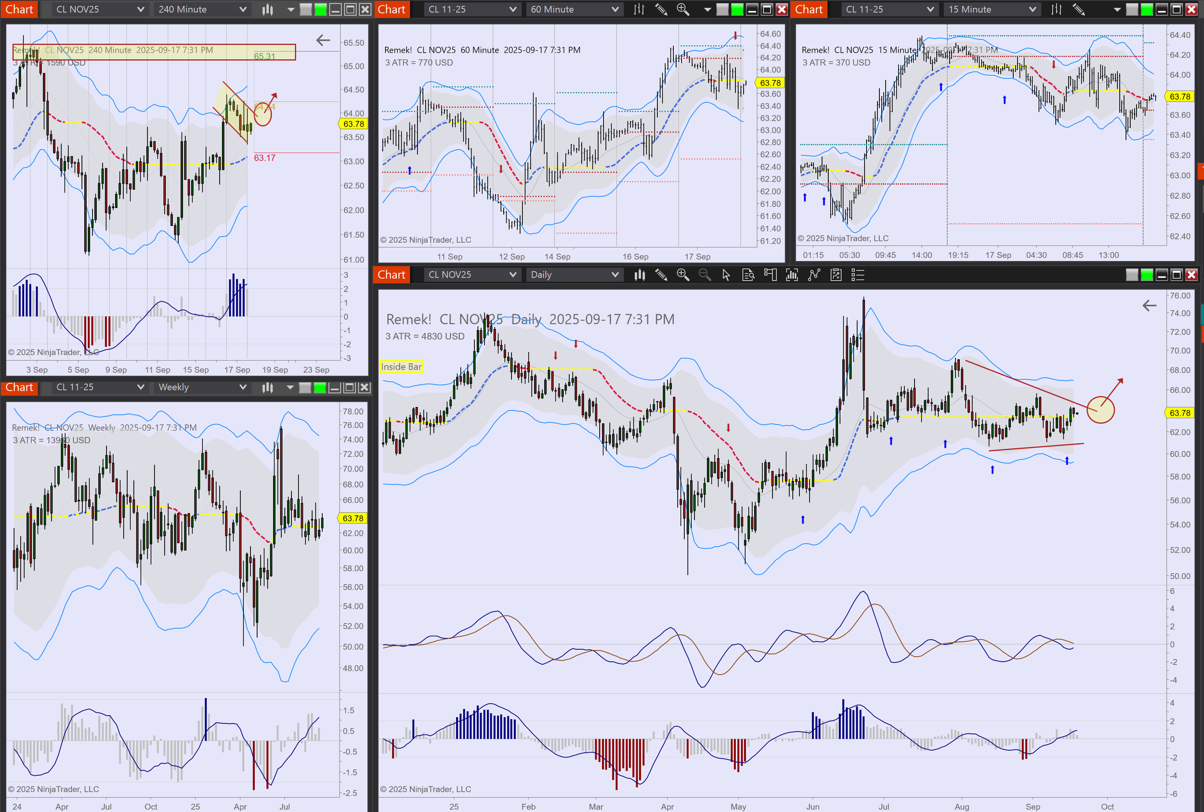Click back arrow on the Daily chart
This screenshot has height=812, width=1204.
[1149, 305]
